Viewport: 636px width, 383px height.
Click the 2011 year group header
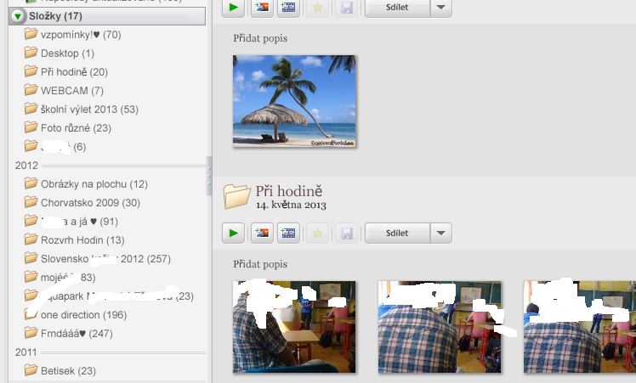point(26,352)
